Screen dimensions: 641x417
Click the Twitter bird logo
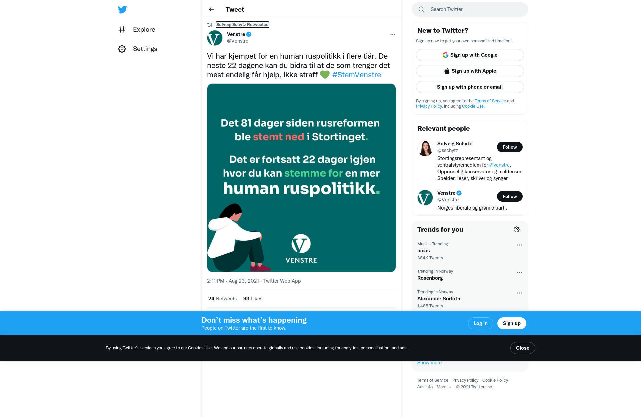click(x=122, y=10)
